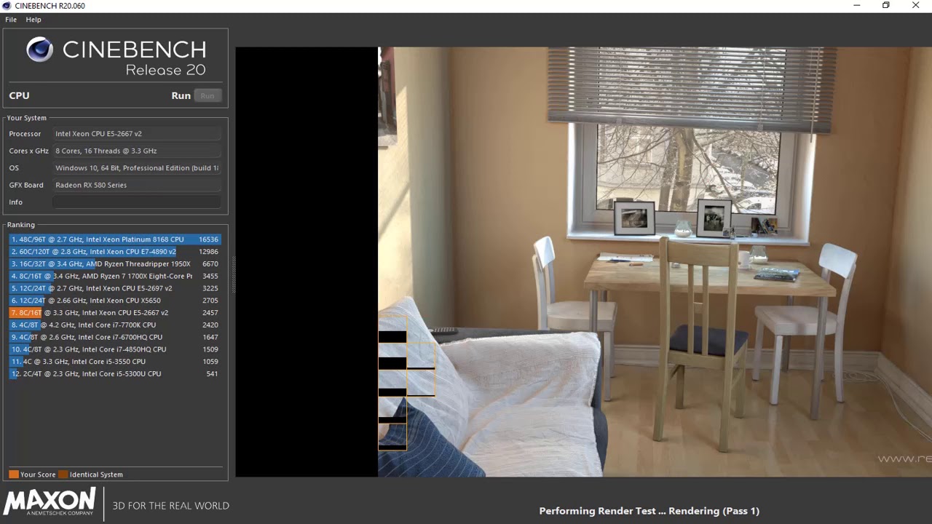Click the empty Info input field

[x=137, y=202]
